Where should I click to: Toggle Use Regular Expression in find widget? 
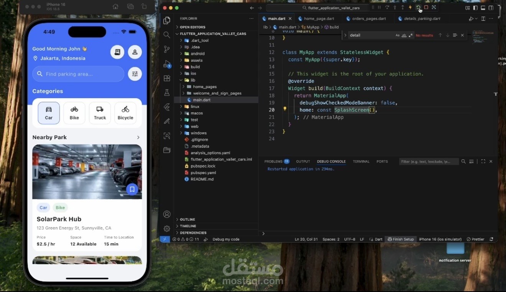411,35
